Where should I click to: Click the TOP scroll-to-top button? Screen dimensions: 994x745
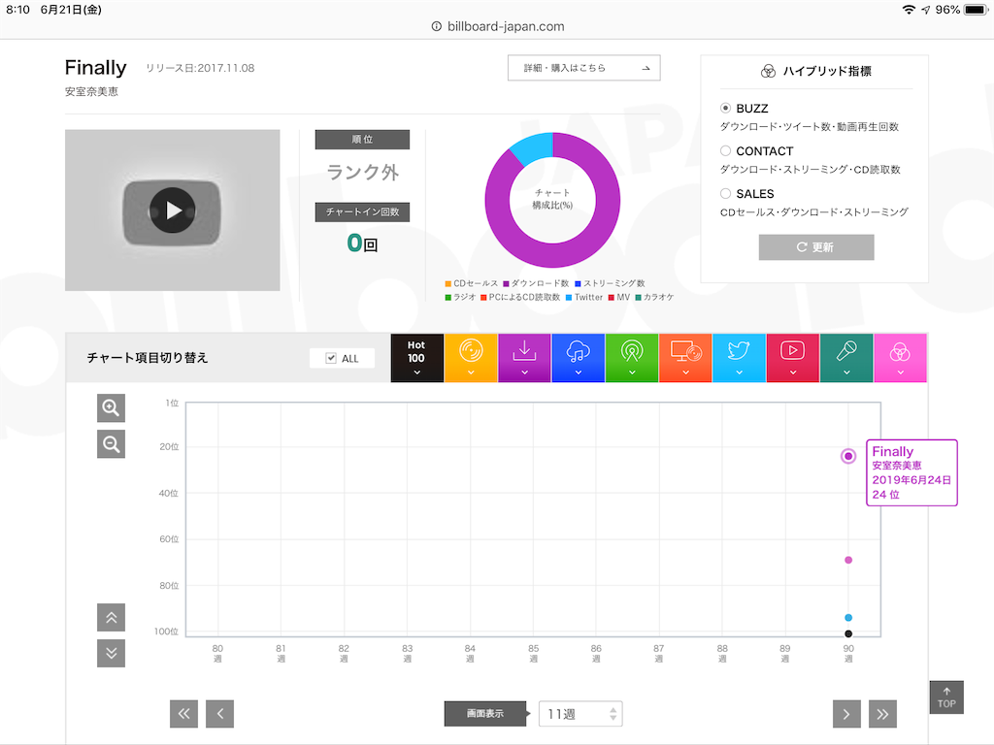click(946, 697)
